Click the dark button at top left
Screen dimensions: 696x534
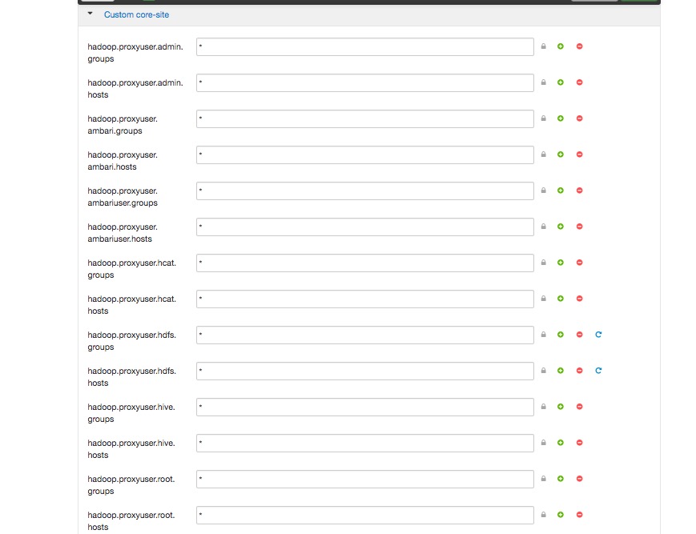100,2
